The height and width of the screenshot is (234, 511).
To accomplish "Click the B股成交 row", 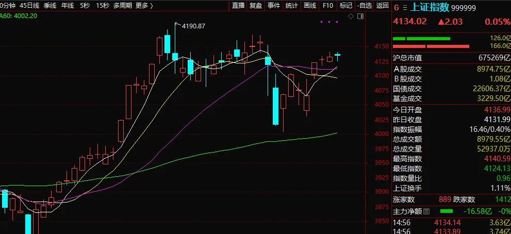I will coord(451,79).
